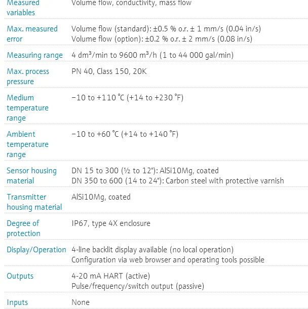Screen dimensions: 308x309
Task: Select the "Sensor housing material" label
Action: pyautogui.click(x=31, y=176)
